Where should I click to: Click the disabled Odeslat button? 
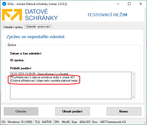[x=21, y=111]
